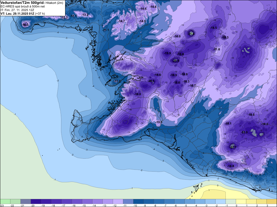The image size is (277, 207).
Task: Click the 'Hitakort (2m)' subtitle text
Action: click(x=54, y=3)
